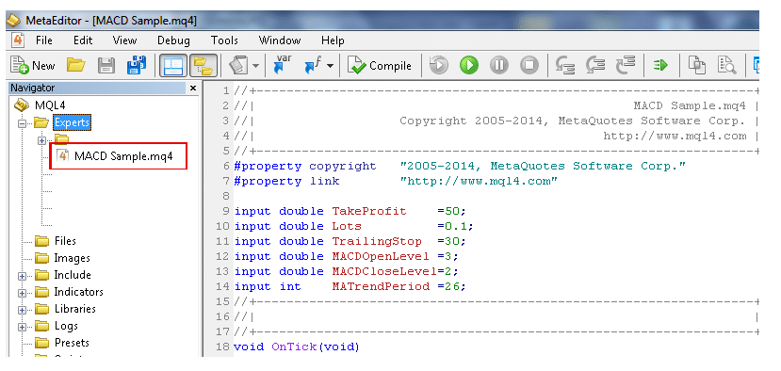The height and width of the screenshot is (371, 781).
Task: Open a file with the folder icon
Action: click(x=76, y=65)
